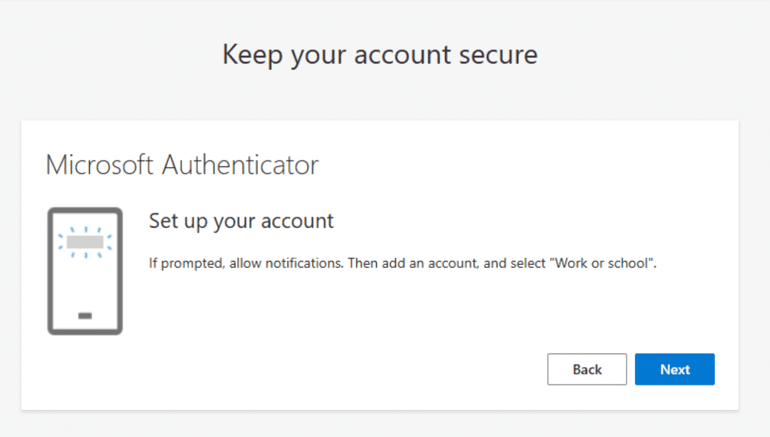Click the quoted "Work or school" text
770x437 pixels.
(x=602, y=263)
